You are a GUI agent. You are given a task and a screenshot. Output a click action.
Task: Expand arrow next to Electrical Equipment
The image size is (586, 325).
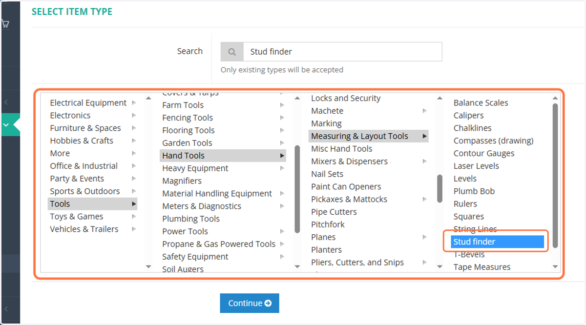134,103
